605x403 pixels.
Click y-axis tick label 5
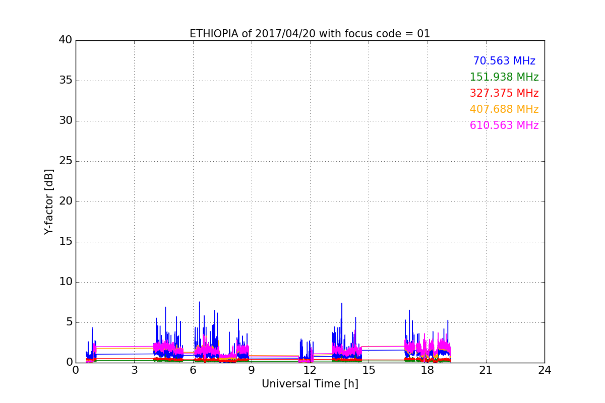click(x=69, y=322)
